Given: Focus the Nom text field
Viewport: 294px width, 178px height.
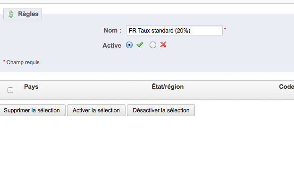Looking at the screenshot, I should click(174, 30).
